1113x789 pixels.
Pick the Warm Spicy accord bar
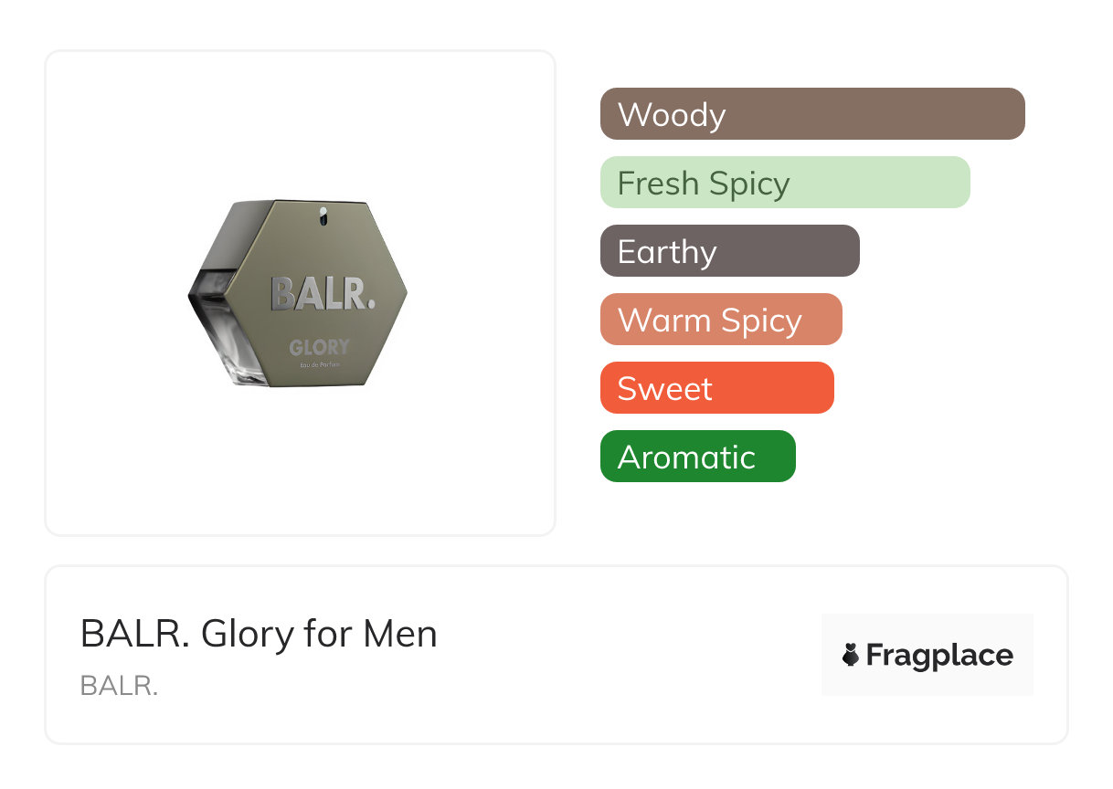coord(720,320)
